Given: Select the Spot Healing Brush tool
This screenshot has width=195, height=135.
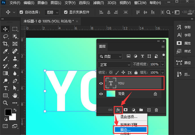Looking at the screenshot, I should [x=15, y=51].
